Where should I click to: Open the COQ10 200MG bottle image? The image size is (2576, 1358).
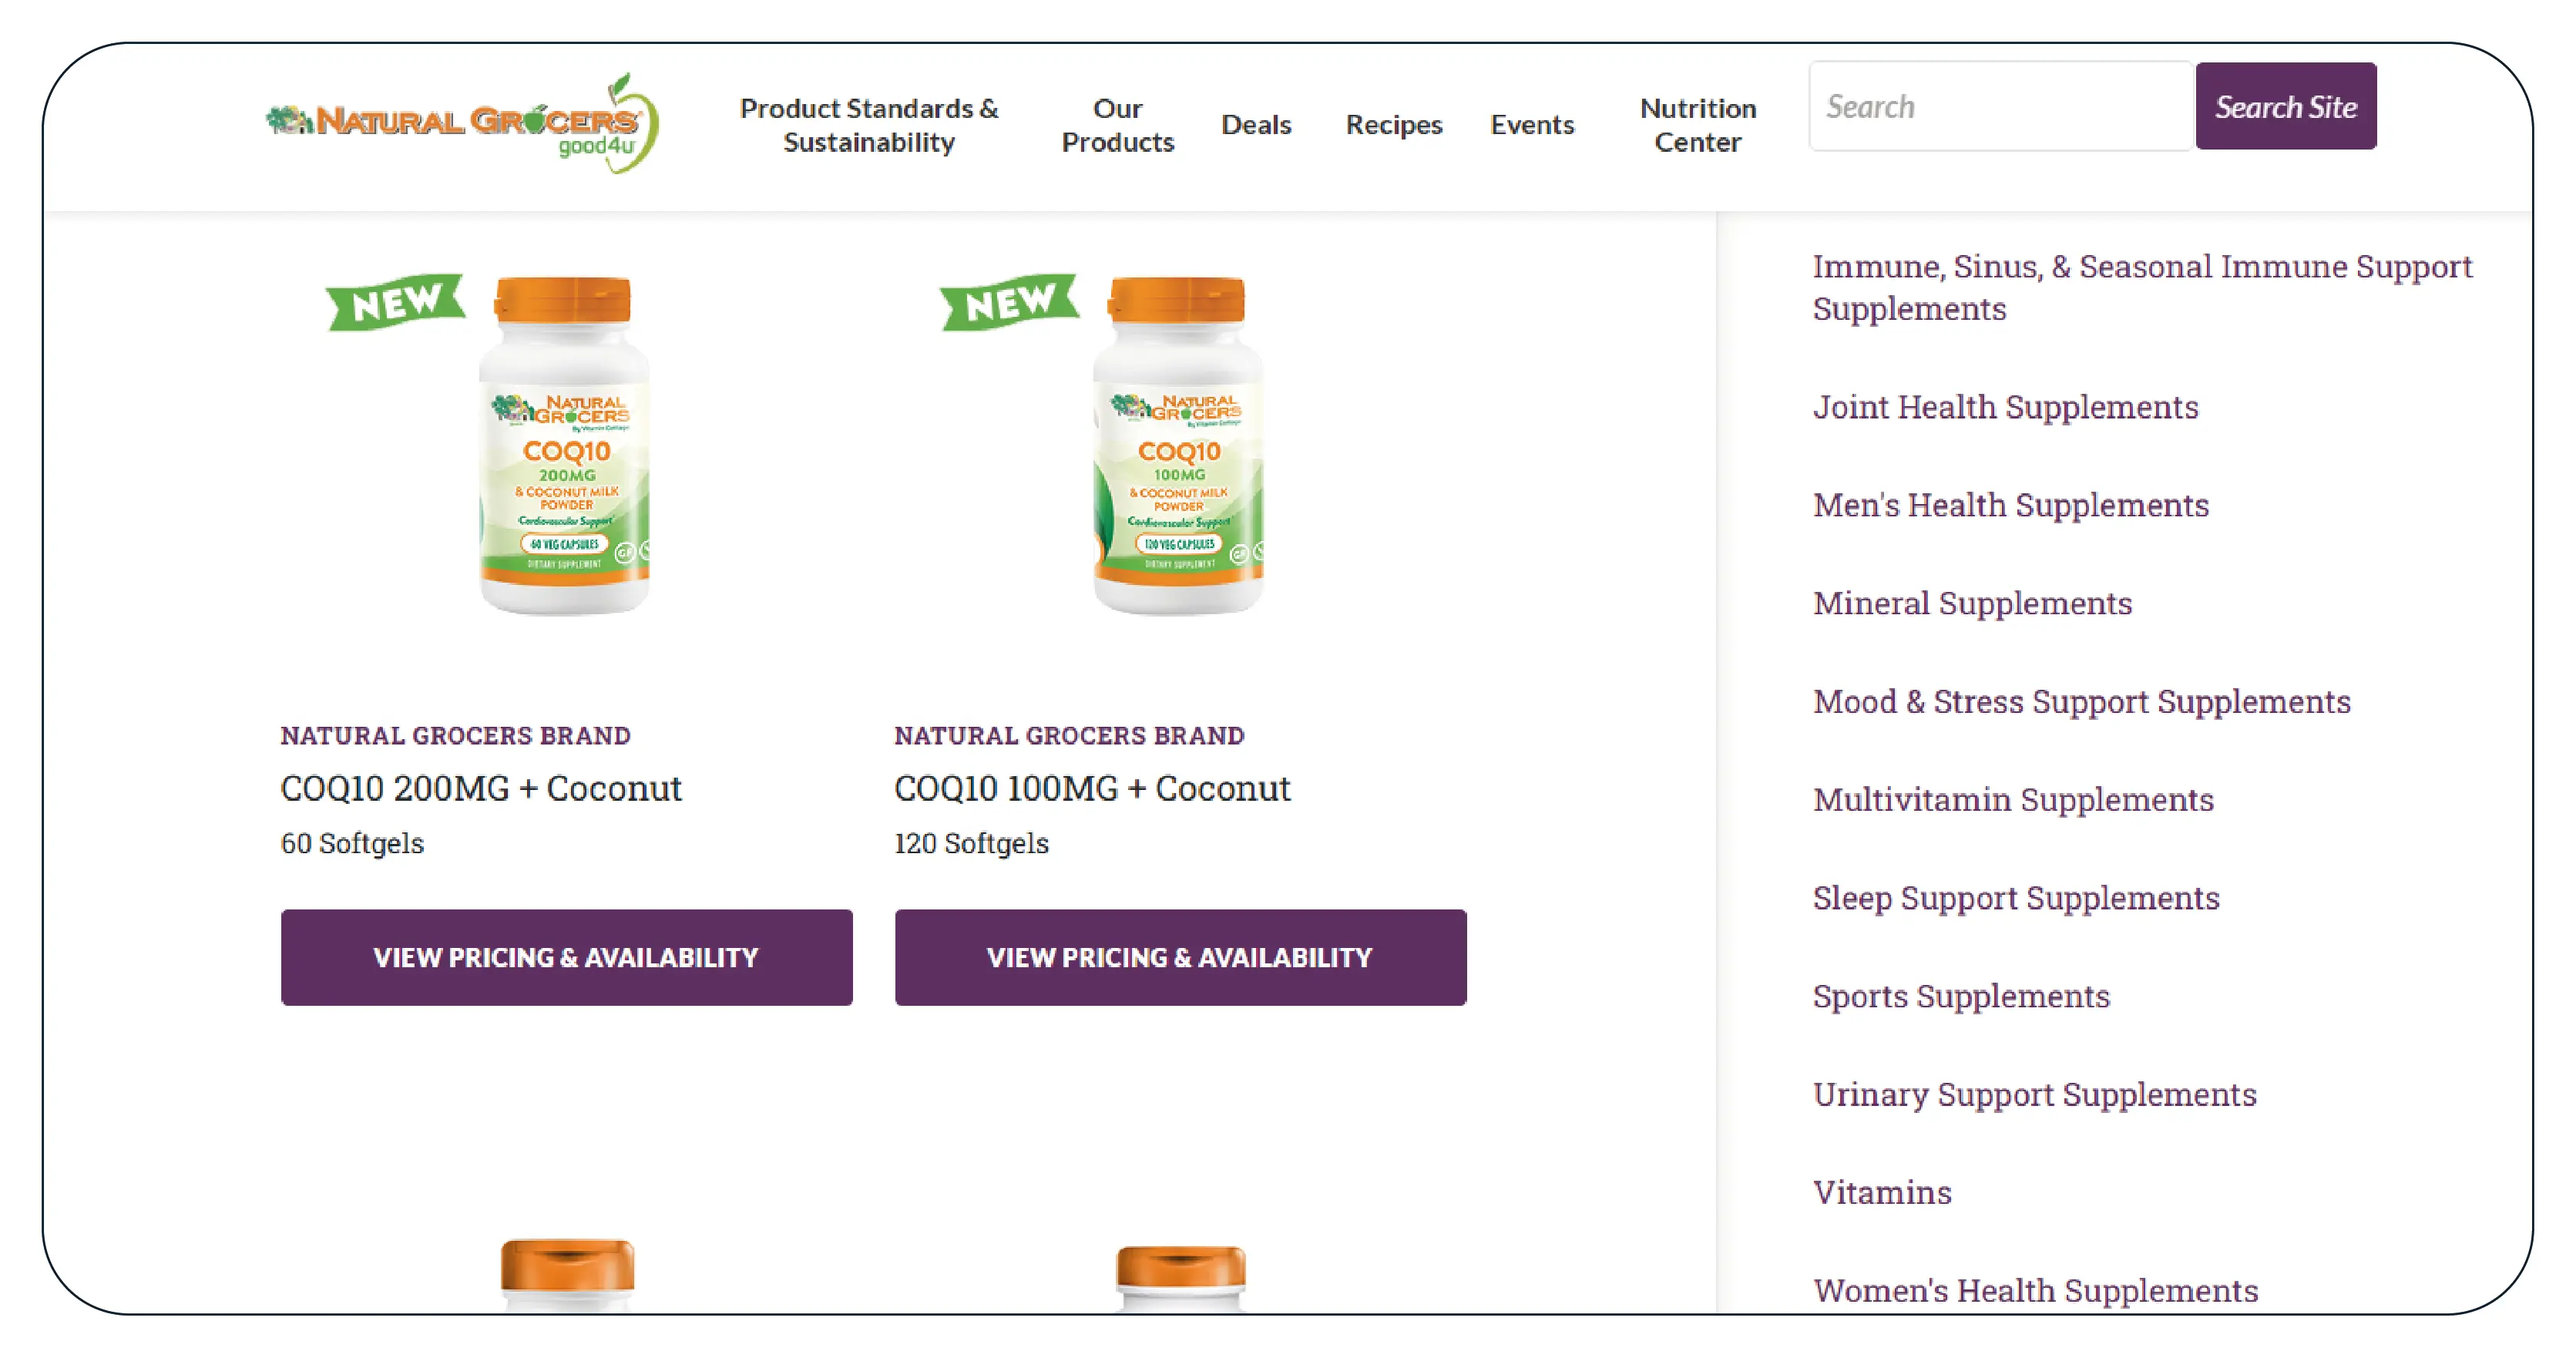pyautogui.click(x=565, y=446)
